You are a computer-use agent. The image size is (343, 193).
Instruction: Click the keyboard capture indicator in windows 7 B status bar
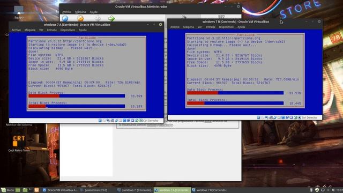pos(299,117)
